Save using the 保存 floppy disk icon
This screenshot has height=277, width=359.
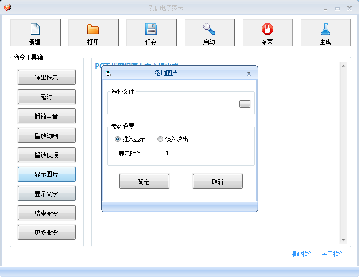[151, 29]
